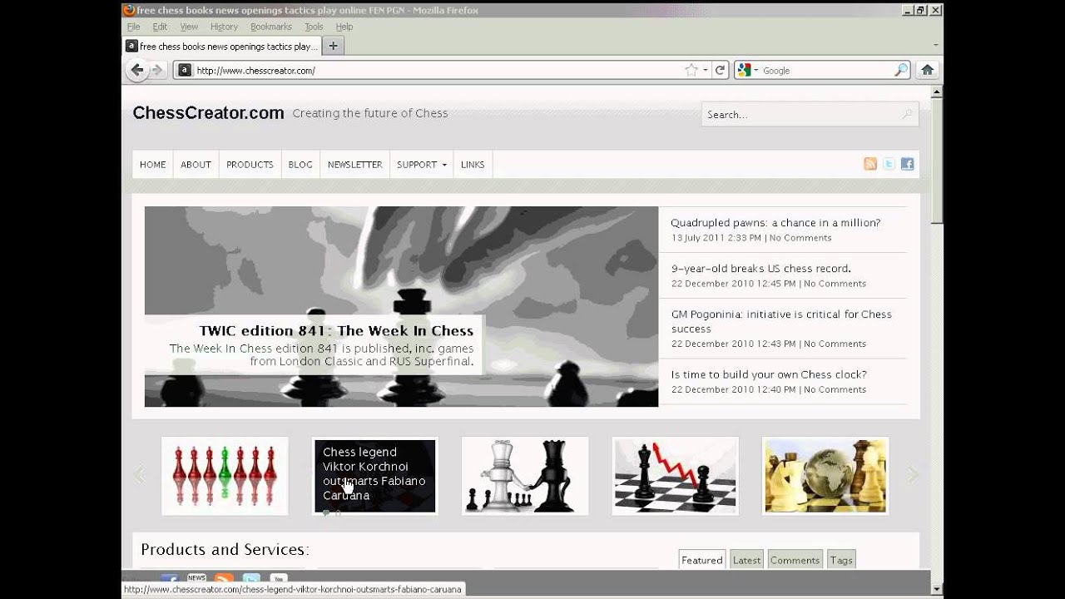Open the Firefox home page icon
The image size is (1065, 599).
(928, 71)
